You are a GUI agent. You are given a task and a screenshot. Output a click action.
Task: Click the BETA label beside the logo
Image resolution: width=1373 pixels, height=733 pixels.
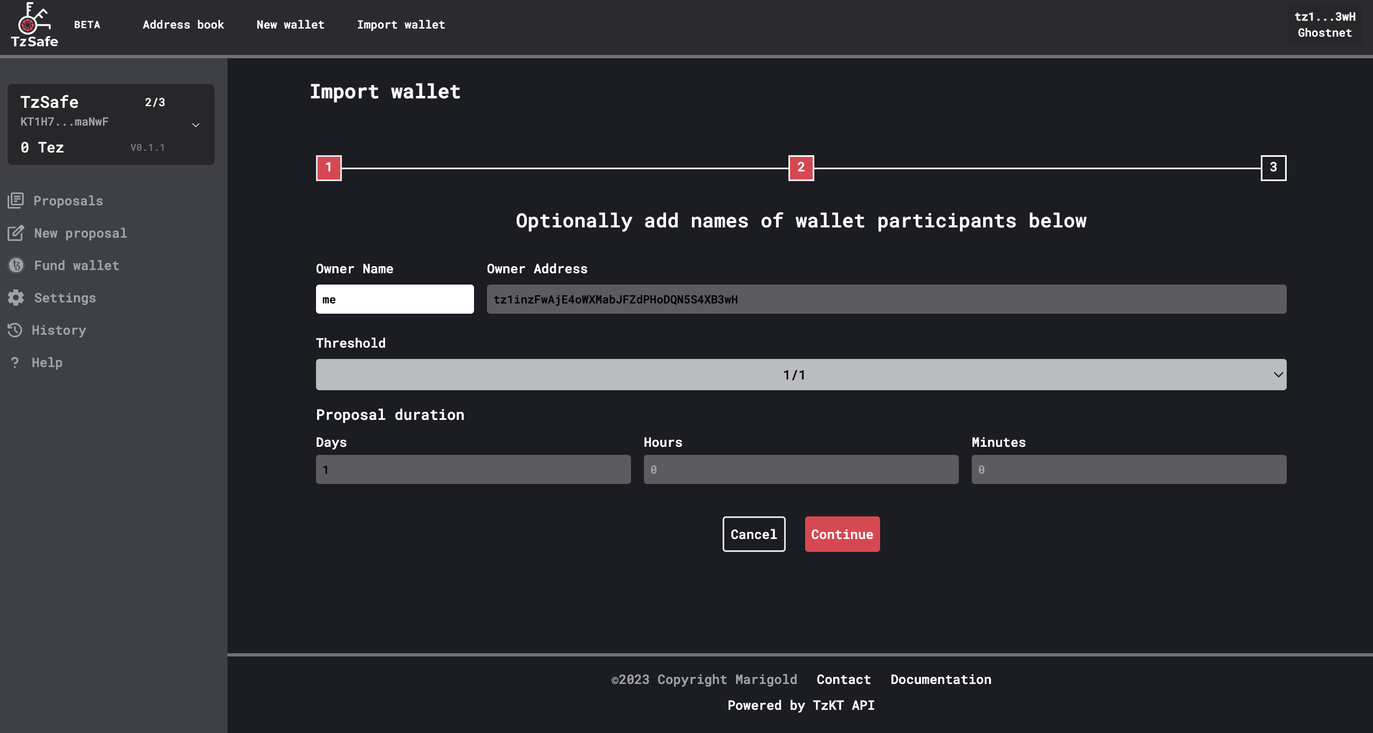tap(87, 25)
